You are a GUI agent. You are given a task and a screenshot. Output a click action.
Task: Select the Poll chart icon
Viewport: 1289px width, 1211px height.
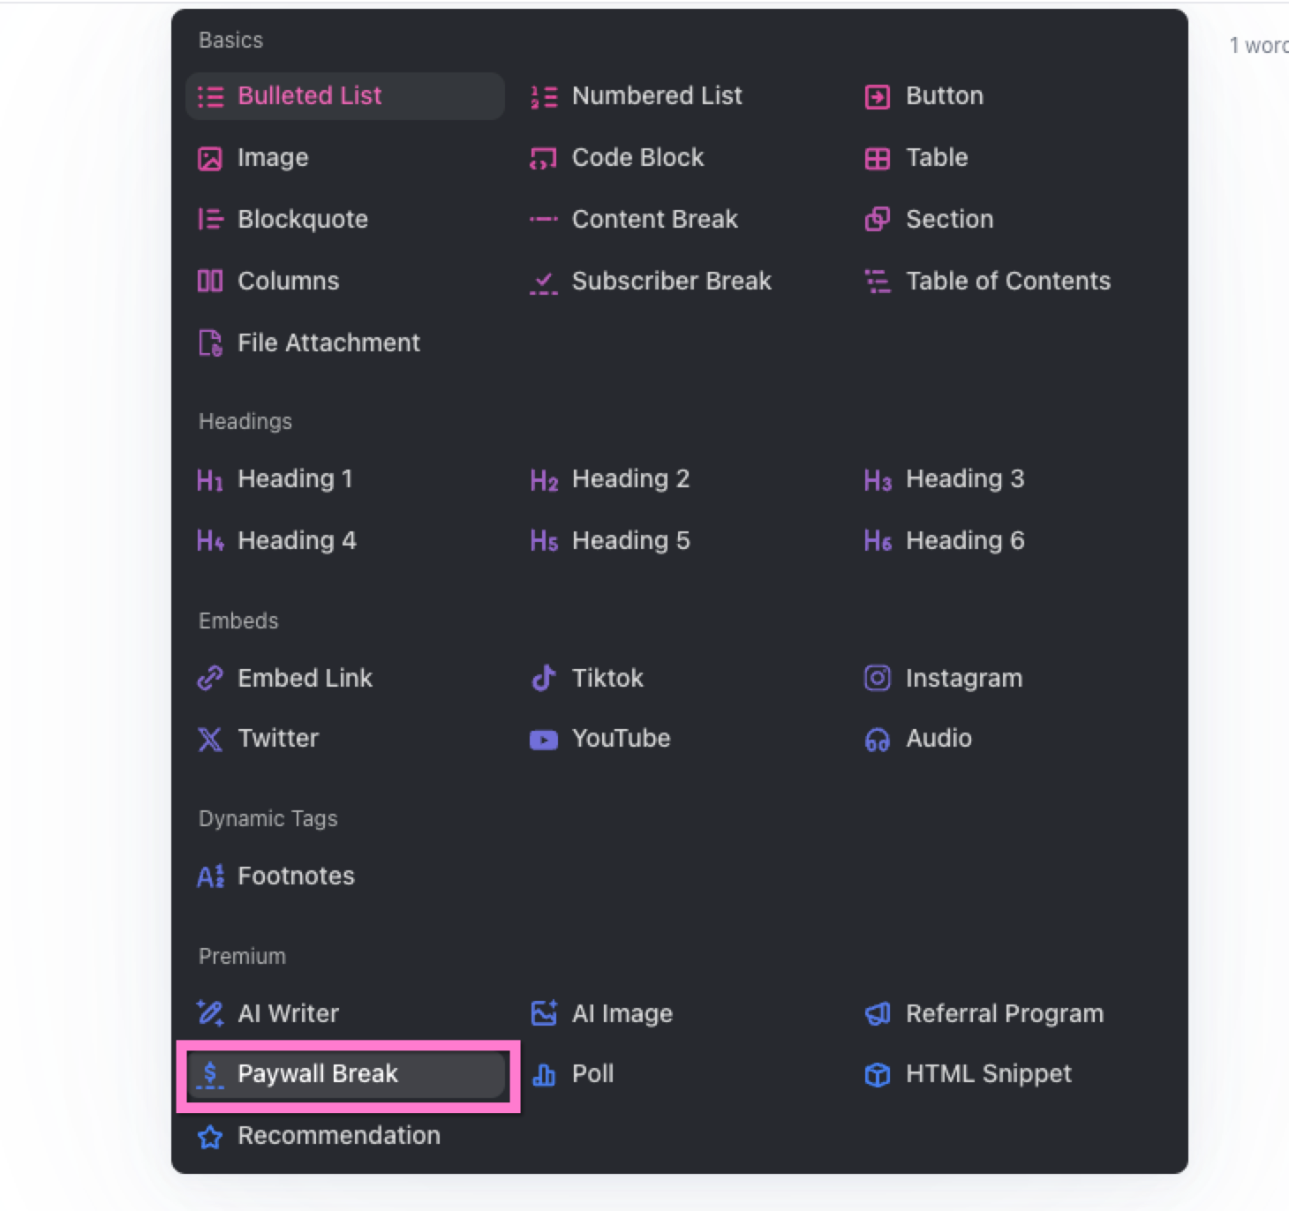544,1074
